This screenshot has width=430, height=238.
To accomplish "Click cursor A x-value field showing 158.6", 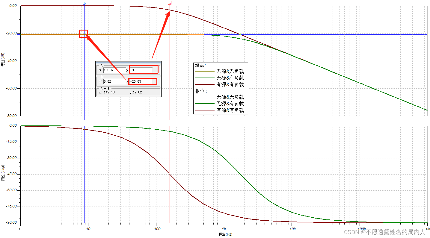I will (115, 70).
